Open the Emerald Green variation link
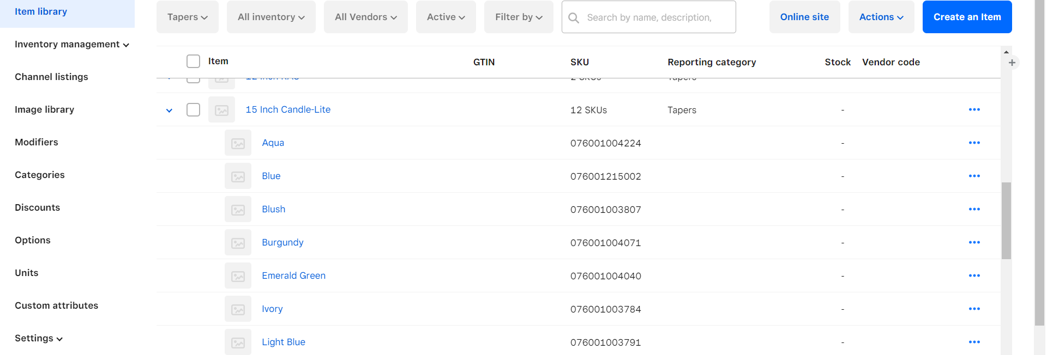Image resolution: width=1047 pixels, height=355 pixels. [x=294, y=276]
